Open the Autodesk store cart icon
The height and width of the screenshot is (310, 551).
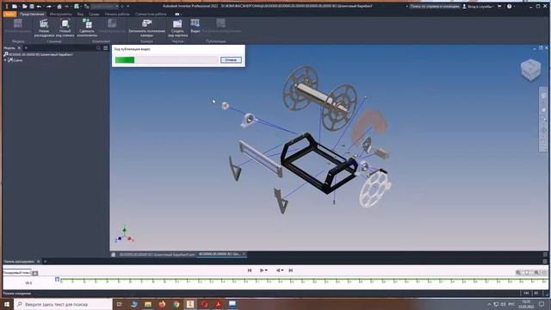(x=499, y=6)
